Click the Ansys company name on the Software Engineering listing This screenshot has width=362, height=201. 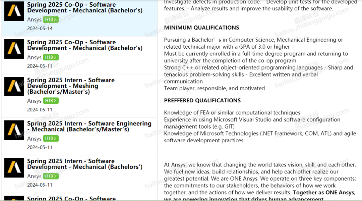click(x=34, y=138)
